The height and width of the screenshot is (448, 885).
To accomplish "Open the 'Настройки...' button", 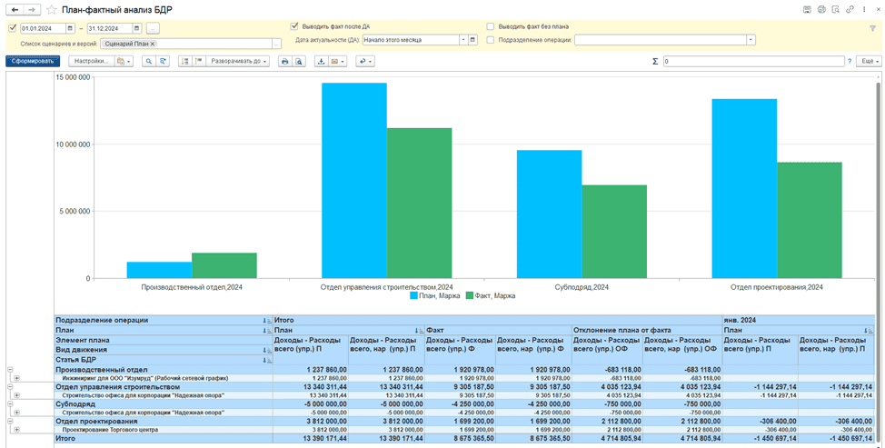I will coord(92,62).
